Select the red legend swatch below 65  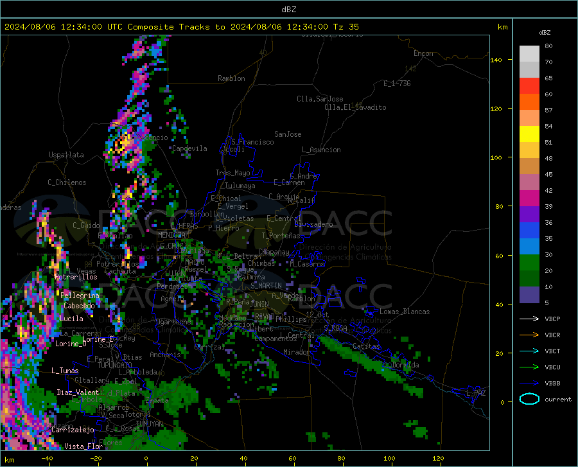[x=529, y=86]
